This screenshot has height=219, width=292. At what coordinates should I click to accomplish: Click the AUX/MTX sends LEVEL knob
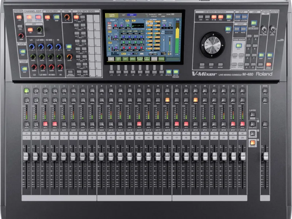coord(69,57)
